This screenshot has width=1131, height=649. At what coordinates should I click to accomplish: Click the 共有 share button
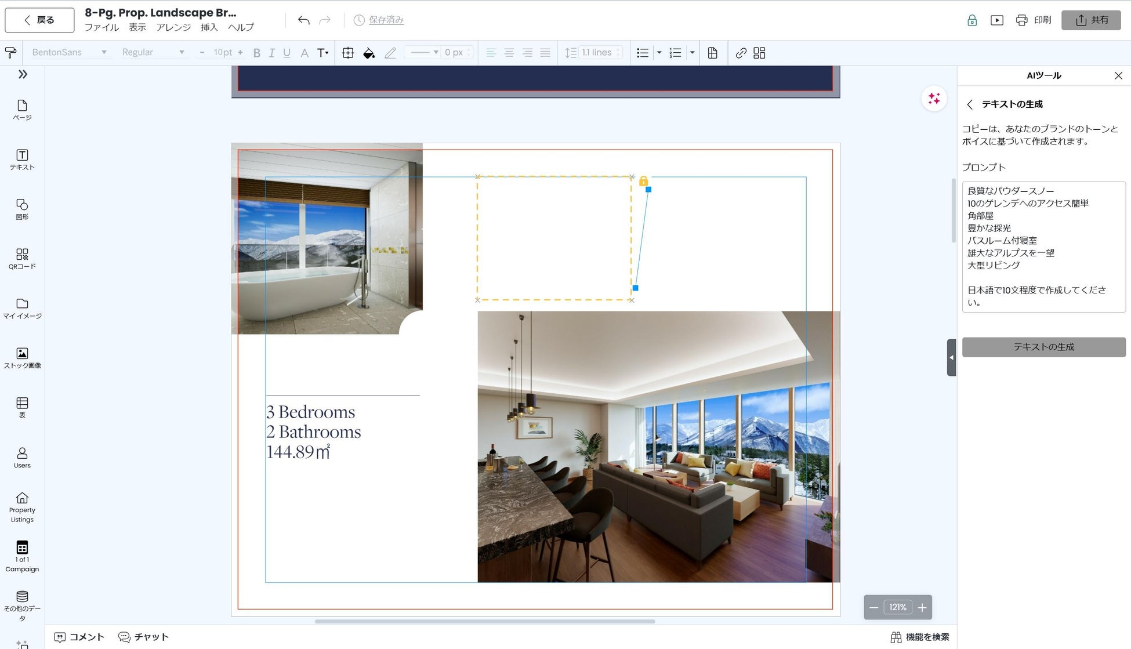(1091, 20)
